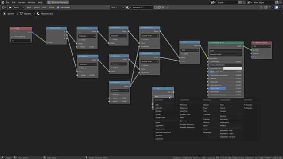Click the Pan View status bar icon
283x159 pixels.
pos(44,158)
